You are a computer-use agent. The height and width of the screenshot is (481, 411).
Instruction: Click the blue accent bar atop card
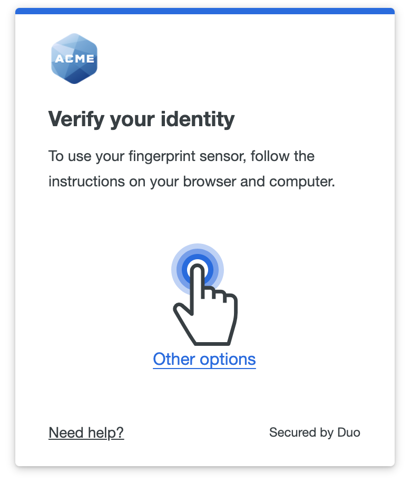[x=205, y=11]
